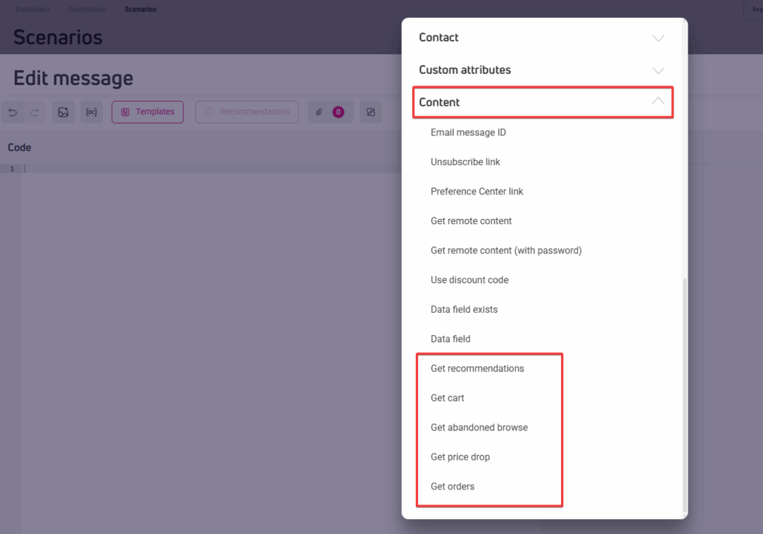Click the layout blocks icon in toolbar
The image size is (763, 534).
pyautogui.click(x=370, y=112)
